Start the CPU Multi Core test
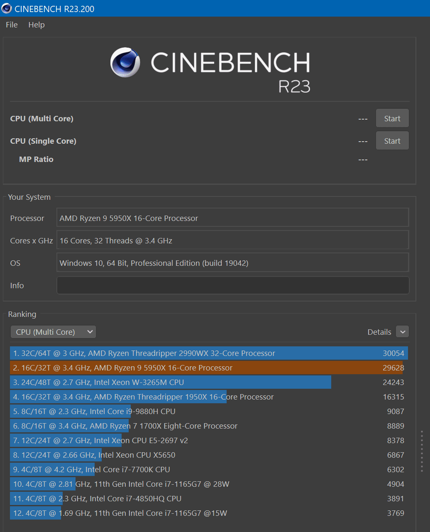The image size is (430, 532). click(x=392, y=118)
